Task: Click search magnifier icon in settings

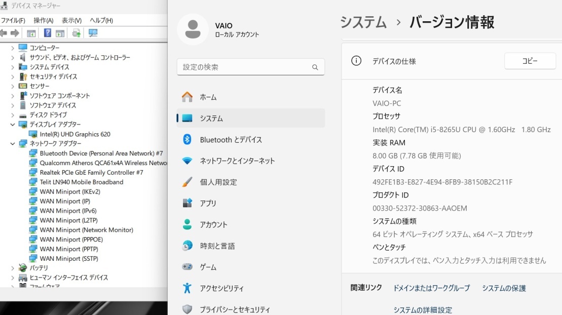Action: tap(315, 67)
